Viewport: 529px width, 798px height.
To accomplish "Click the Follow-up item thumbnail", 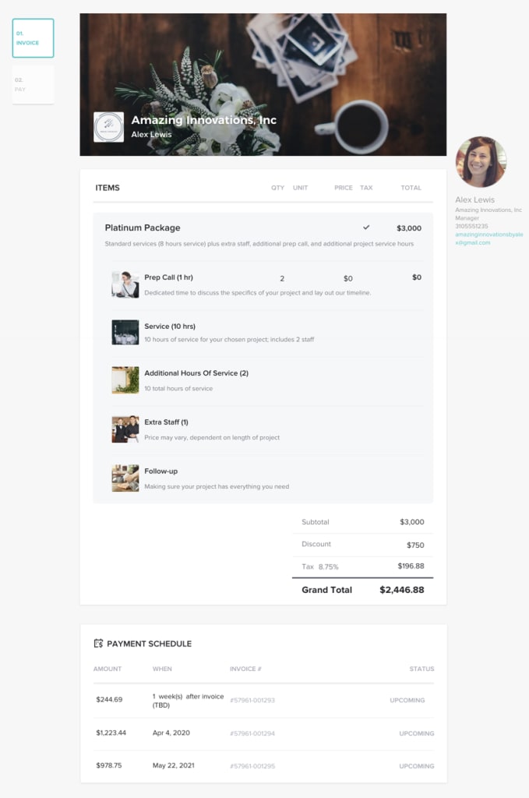I will tap(125, 478).
